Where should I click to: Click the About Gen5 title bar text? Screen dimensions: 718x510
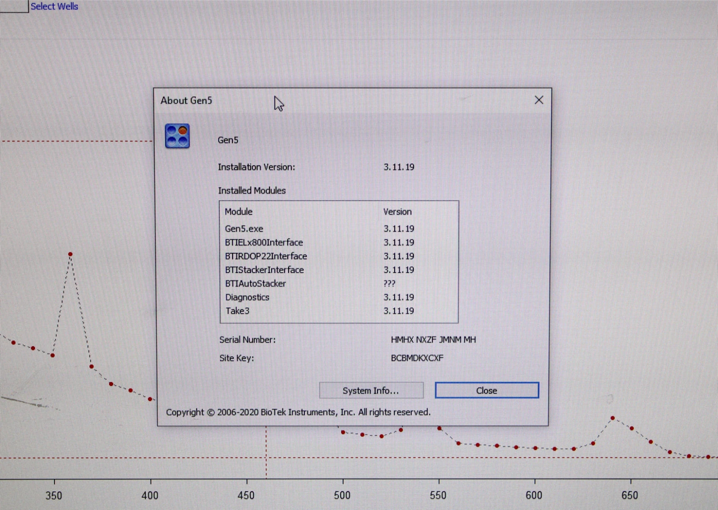(186, 101)
